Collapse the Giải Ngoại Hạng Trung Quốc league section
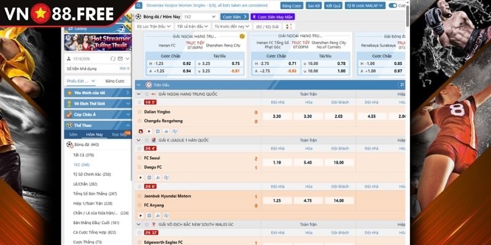The width and height of the screenshot is (491, 245). coord(139,94)
